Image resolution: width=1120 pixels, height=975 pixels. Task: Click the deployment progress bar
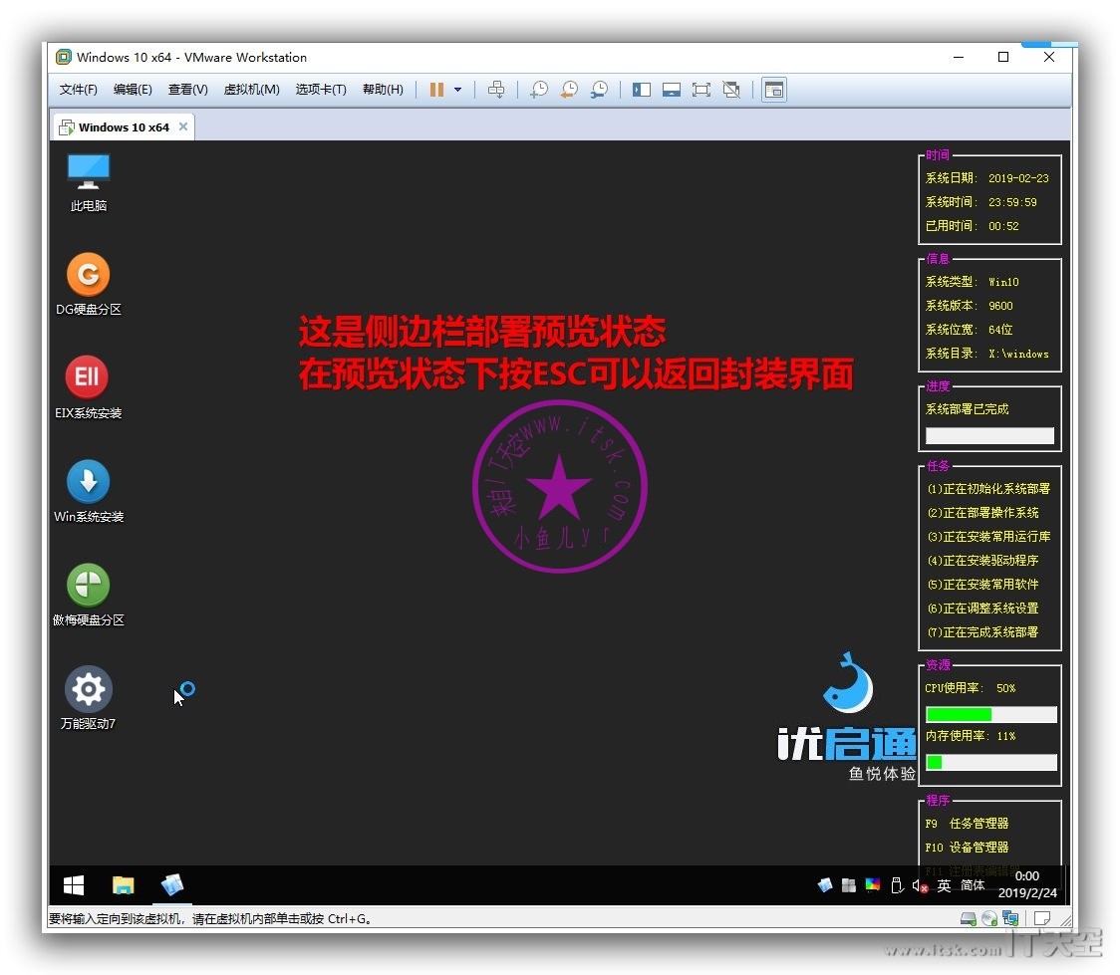point(989,435)
